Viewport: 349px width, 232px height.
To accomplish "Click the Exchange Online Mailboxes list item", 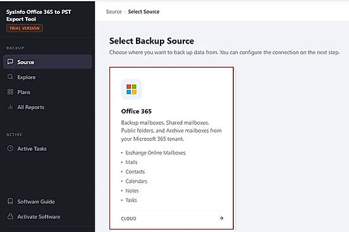I will [x=156, y=153].
